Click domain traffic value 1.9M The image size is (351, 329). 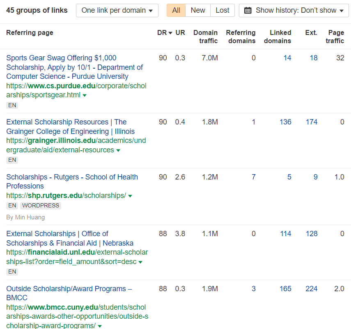click(210, 289)
